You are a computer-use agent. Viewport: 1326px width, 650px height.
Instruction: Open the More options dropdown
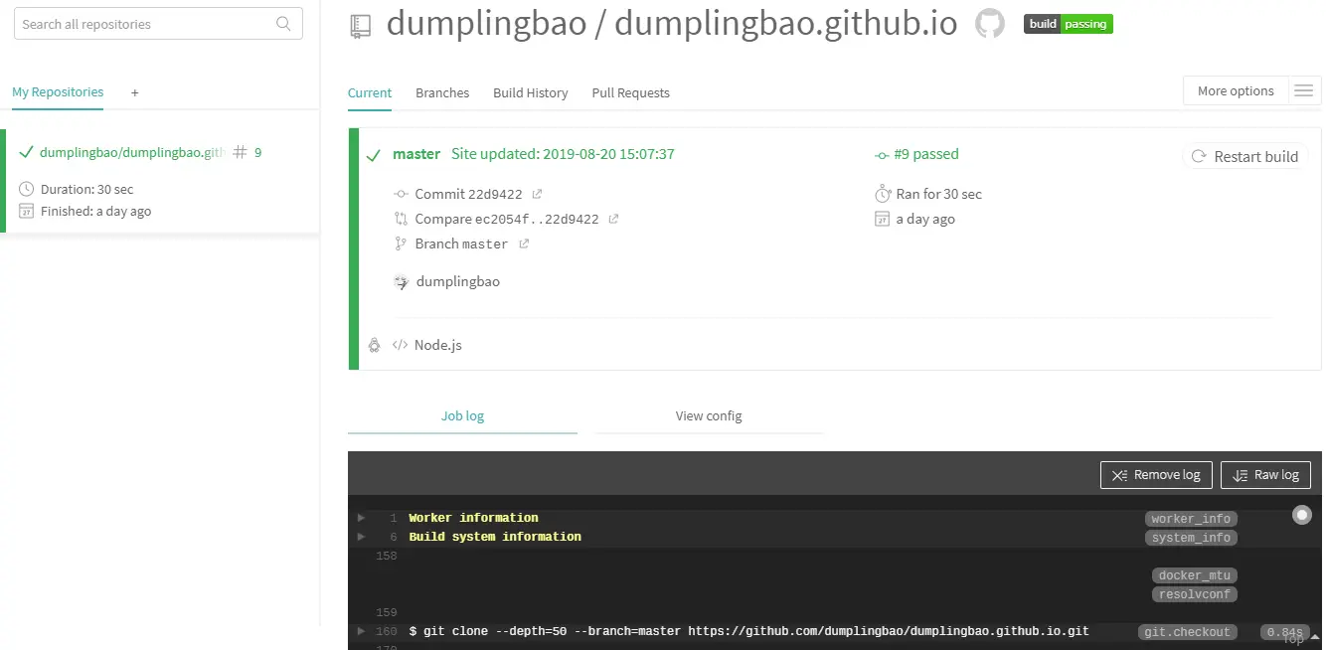tap(1236, 90)
